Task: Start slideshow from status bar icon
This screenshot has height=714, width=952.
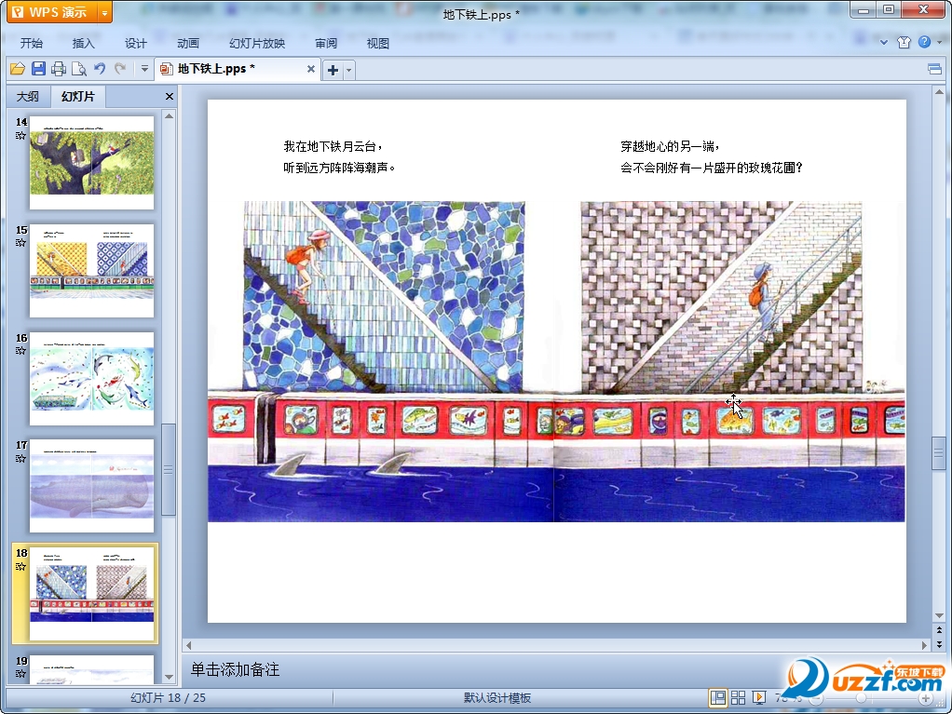Action: 759,697
